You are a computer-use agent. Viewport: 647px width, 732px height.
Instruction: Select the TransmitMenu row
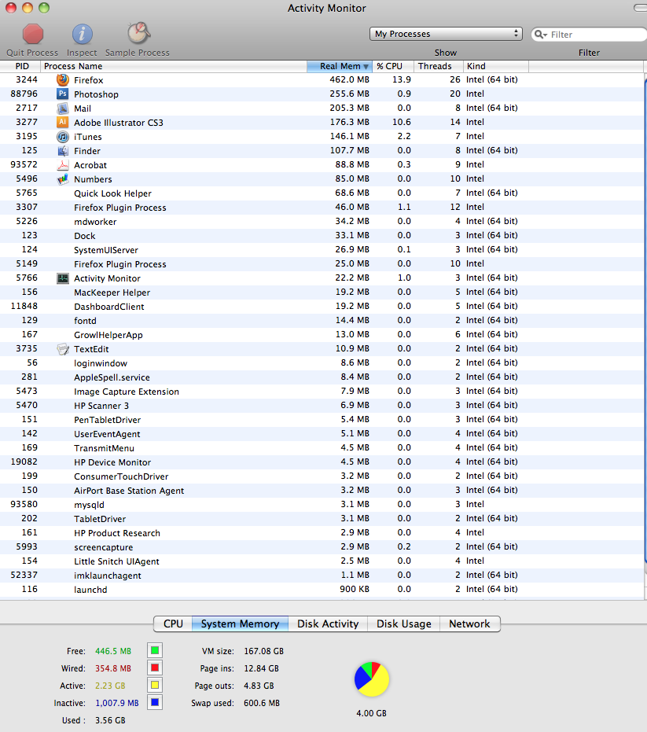[322, 448]
